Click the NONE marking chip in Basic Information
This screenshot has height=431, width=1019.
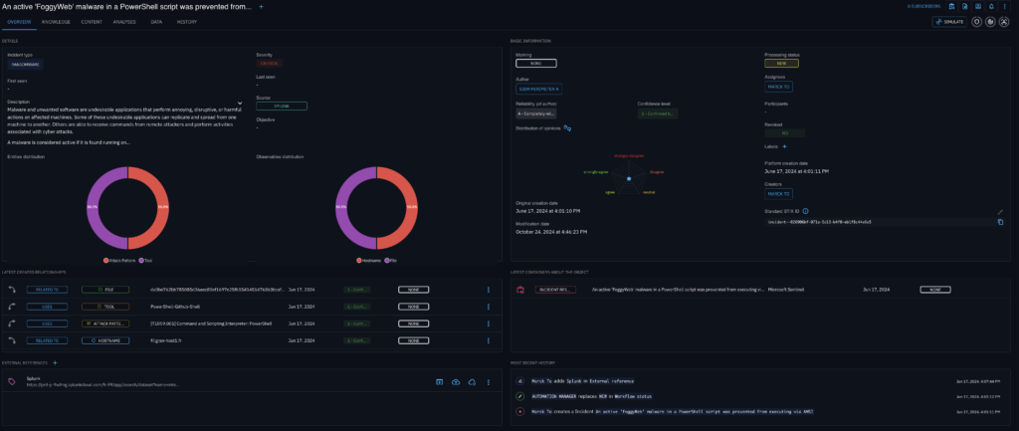[x=536, y=64]
